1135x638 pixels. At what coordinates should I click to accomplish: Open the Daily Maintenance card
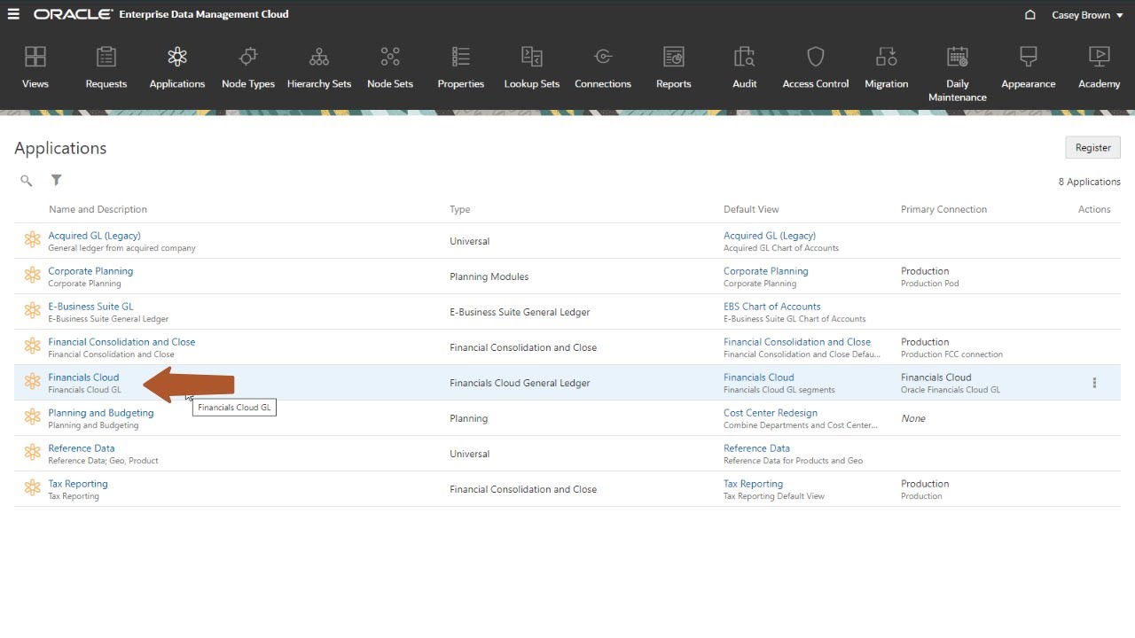pos(958,74)
